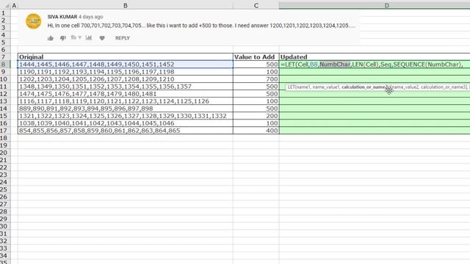Click cell starting with 1202,1203,1204
This screenshot has height=264, width=470.
126,79
